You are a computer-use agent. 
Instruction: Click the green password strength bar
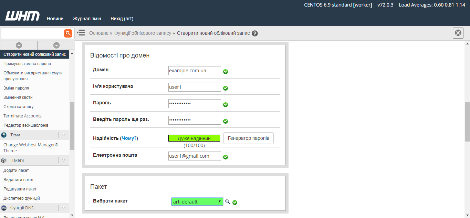coord(194,138)
